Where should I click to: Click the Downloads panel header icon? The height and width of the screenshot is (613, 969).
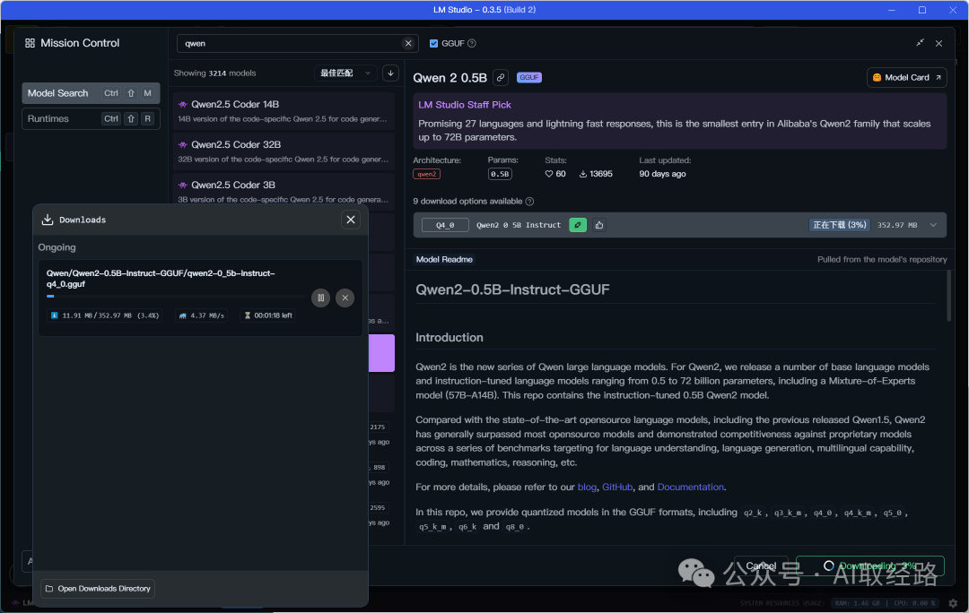48,220
